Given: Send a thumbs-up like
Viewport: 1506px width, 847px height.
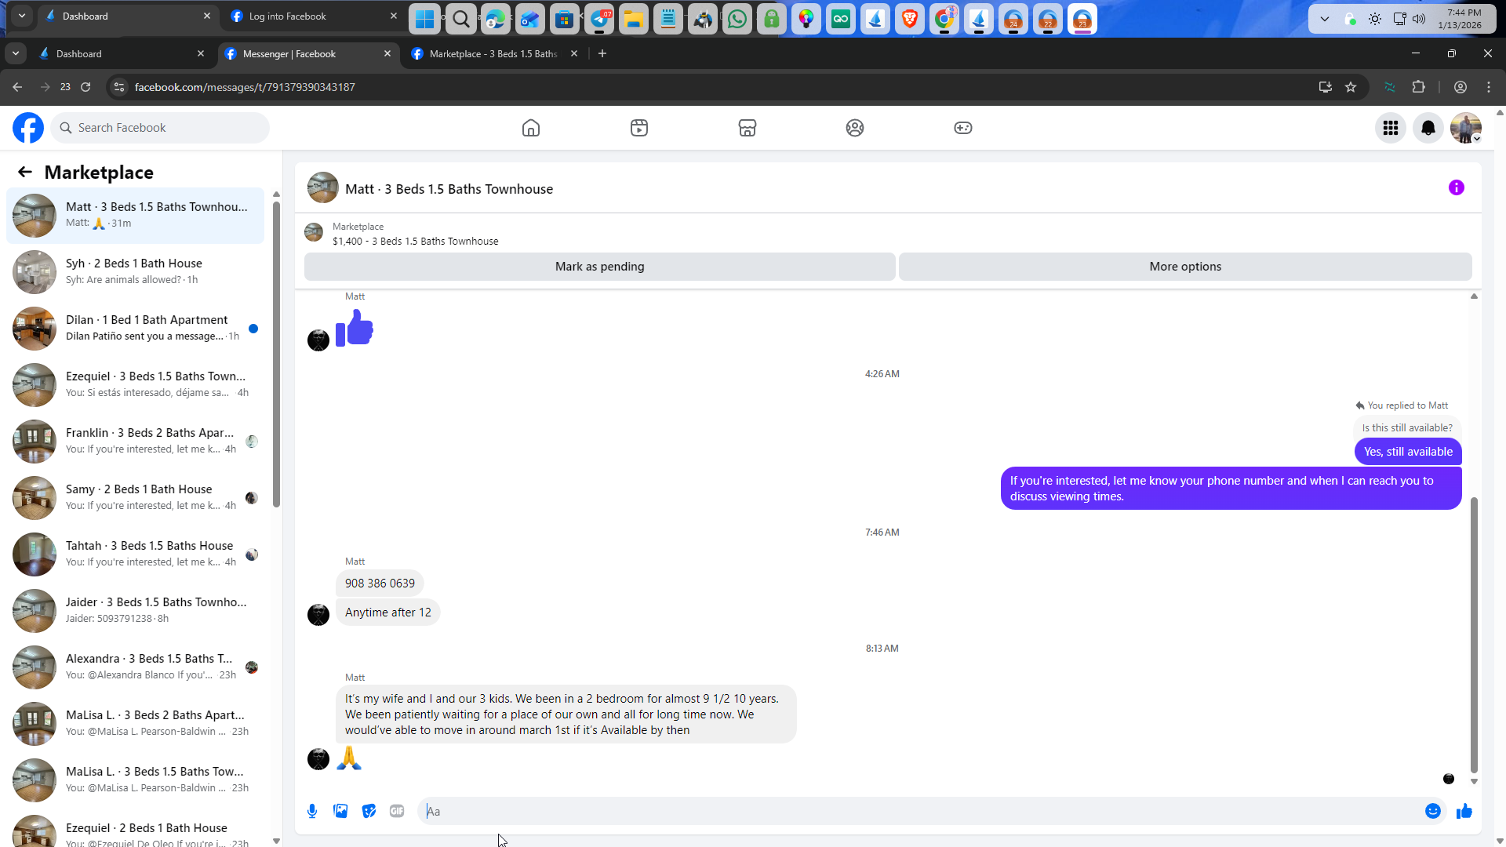Looking at the screenshot, I should [1464, 811].
